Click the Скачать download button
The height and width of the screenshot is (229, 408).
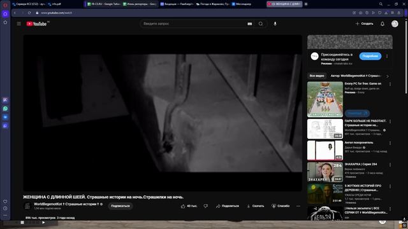click(x=255, y=206)
